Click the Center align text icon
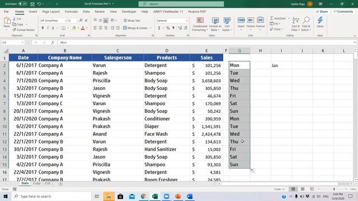The height and width of the screenshot is (201, 358). point(101,28)
